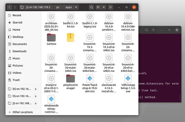185x122 pixels.
Task: Select bodhi-5.1.0-64.iso file
Action: point(71,20)
